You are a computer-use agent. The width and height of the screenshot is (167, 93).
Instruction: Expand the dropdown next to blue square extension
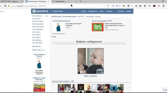pos(132,6)
